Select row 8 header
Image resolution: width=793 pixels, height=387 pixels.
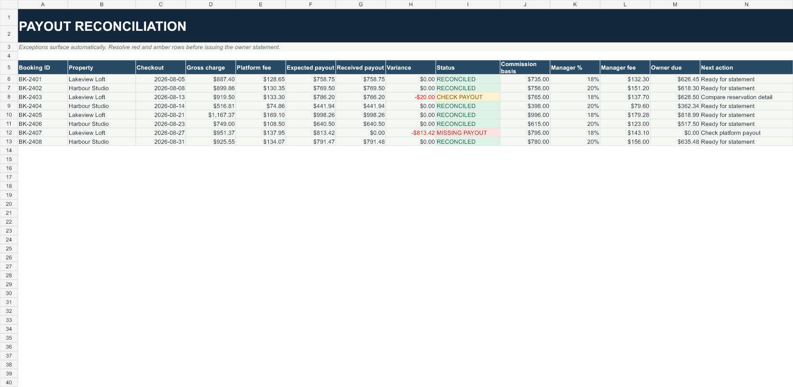9,97
